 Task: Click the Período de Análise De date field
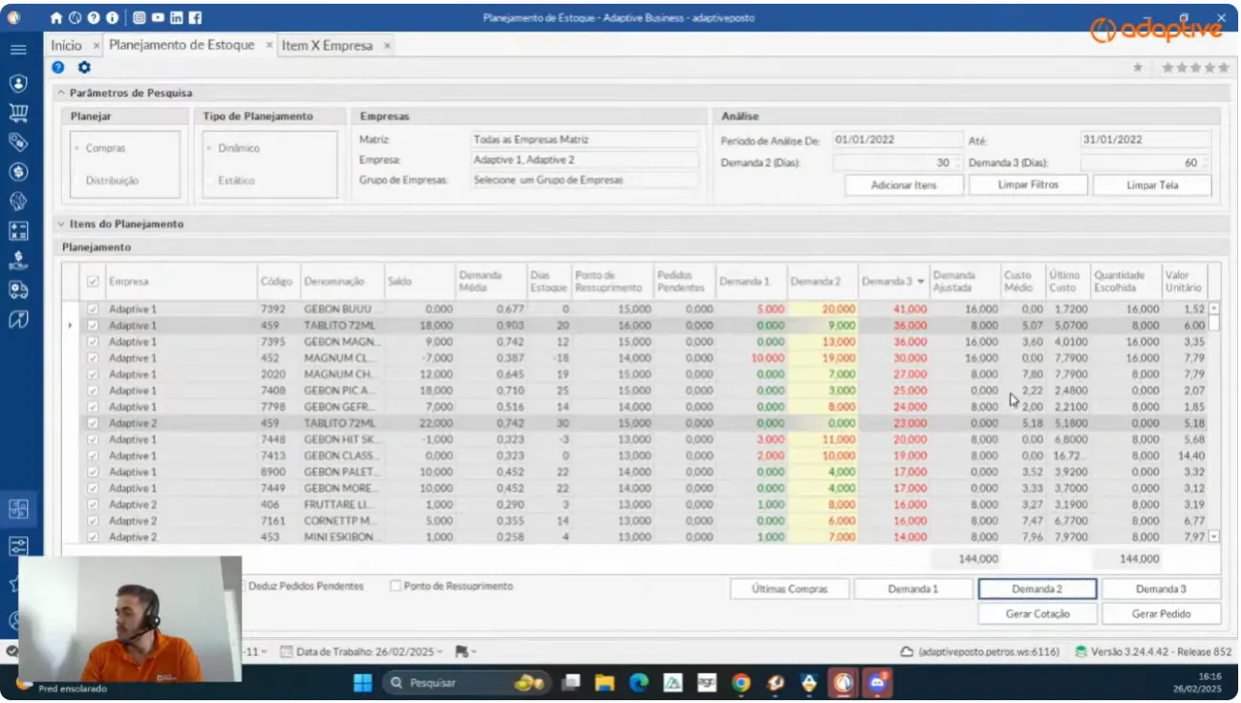click(897, 139)
